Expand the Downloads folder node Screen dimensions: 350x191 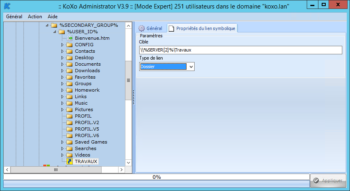pyautogui.click(x=62, y=71)
